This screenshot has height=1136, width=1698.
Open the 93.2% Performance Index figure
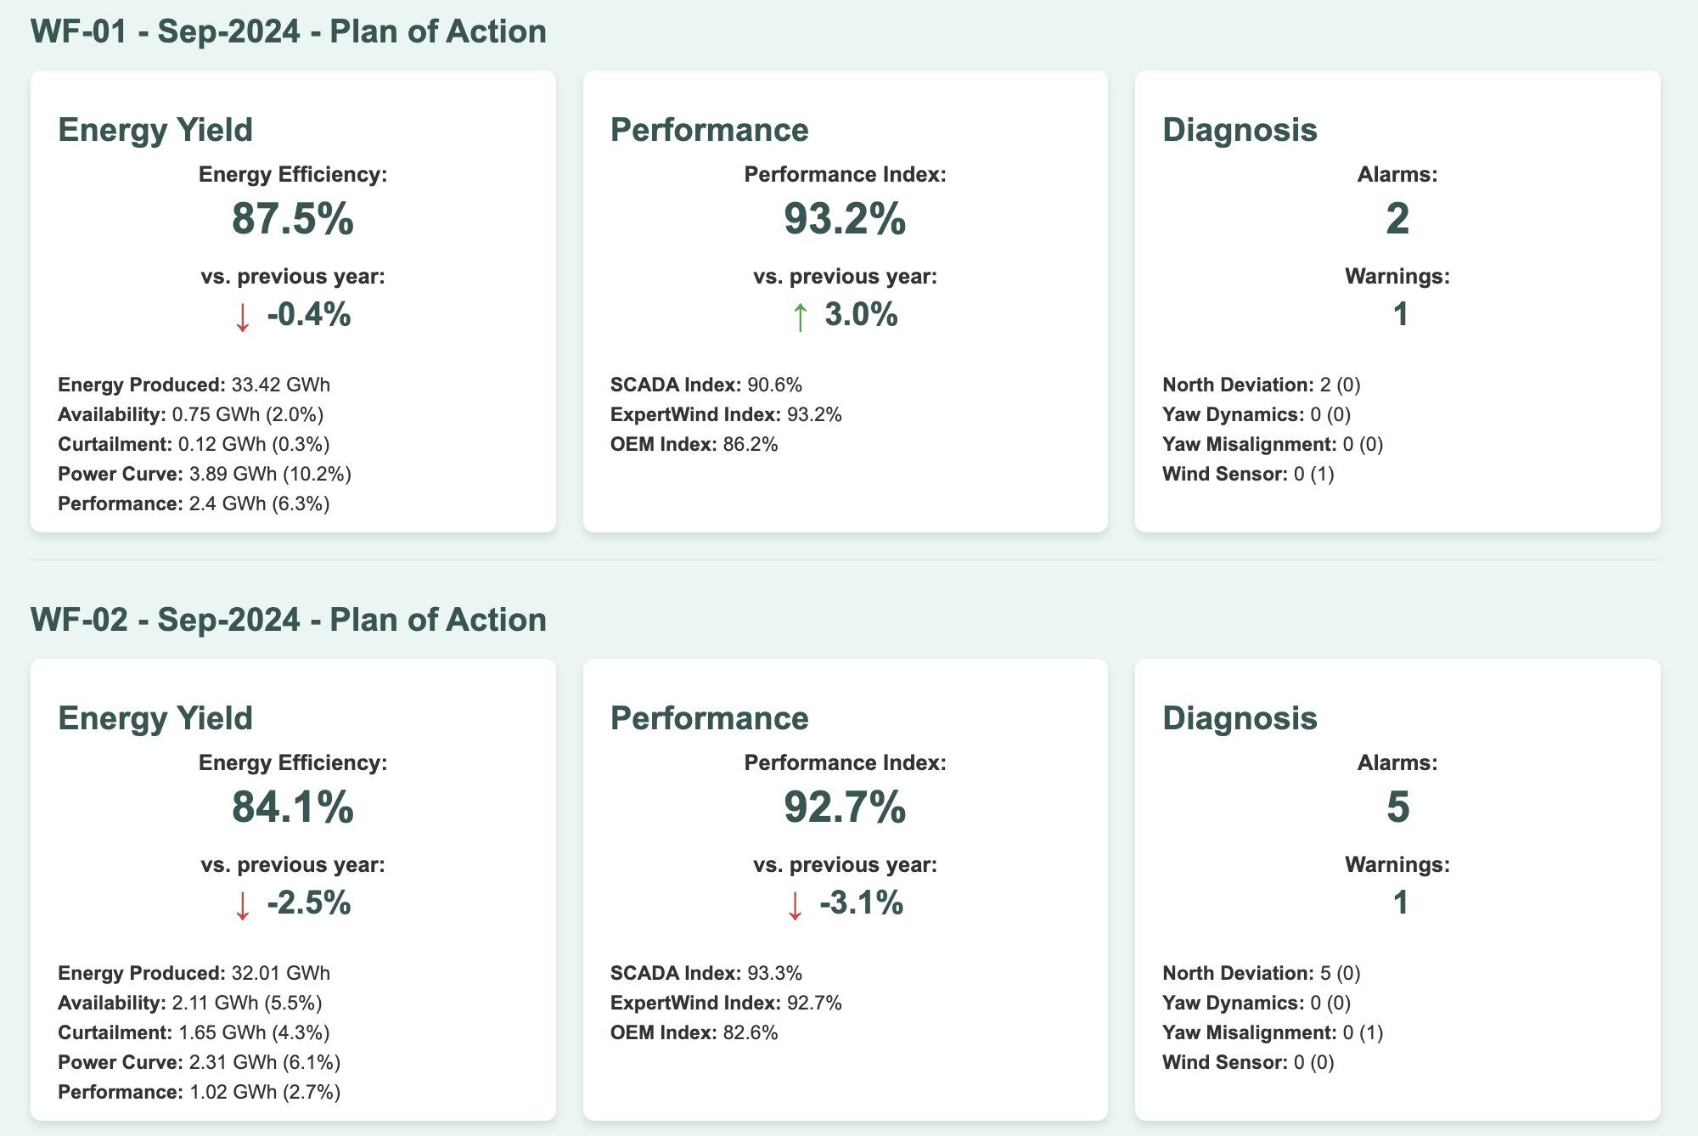click(845, 218)
